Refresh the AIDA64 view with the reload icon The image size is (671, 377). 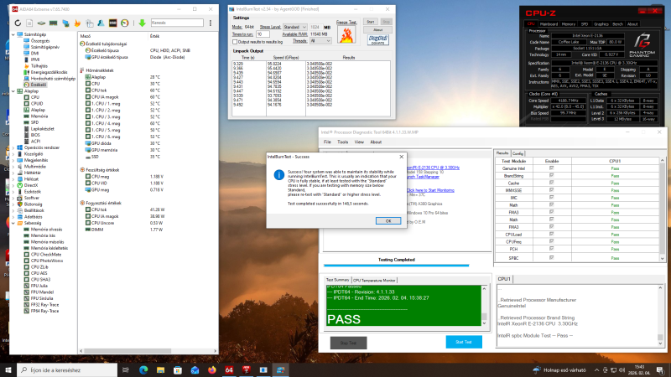point(18,23)
